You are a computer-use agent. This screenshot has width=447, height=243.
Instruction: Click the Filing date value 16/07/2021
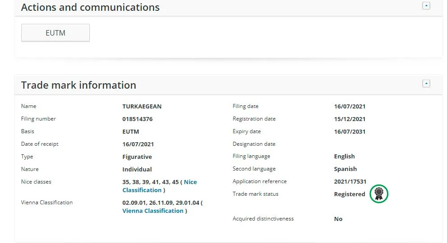[350, 106]
